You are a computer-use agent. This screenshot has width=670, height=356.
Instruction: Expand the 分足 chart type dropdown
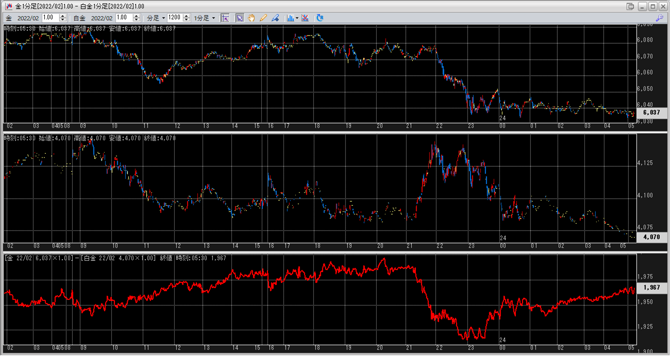click(157, 17)
